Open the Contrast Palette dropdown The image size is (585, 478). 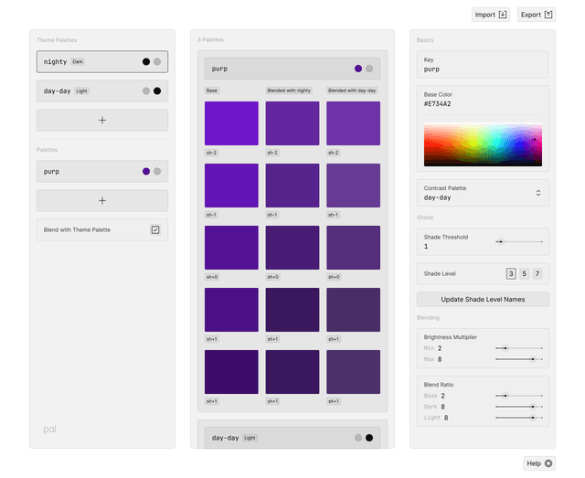(483, 193)
